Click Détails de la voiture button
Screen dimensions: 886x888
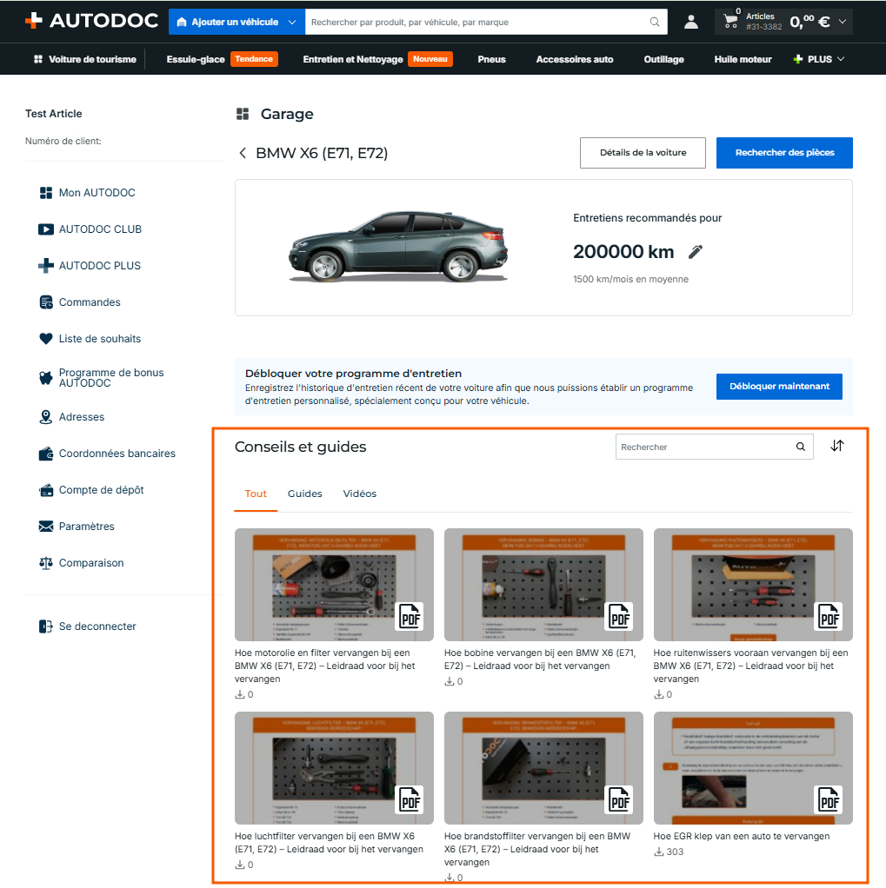643,153
